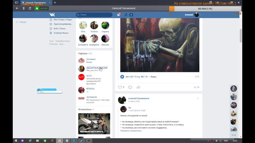This screenshot has width=255, height=143.
Task: Play the Ант (25/17) audio track
Action: coord(122,77)
